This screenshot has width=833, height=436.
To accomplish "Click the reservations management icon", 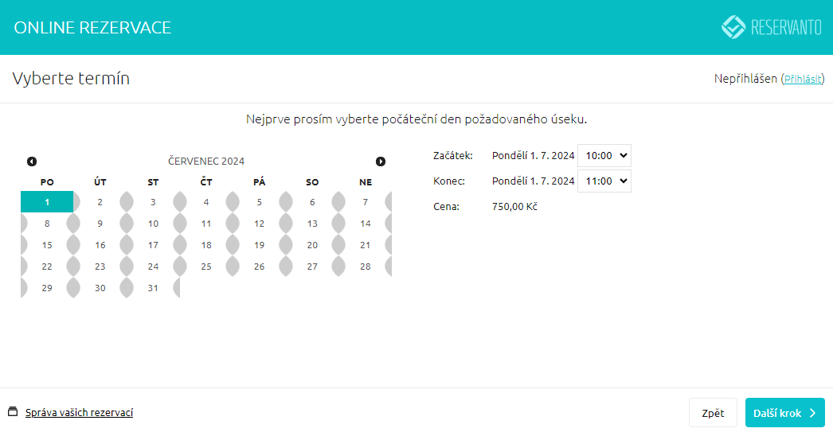I will [12, 412].
